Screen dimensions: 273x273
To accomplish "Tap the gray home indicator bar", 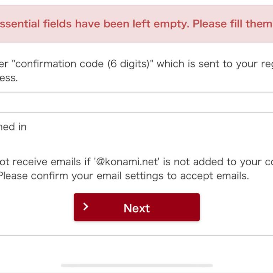I will click(x=136, y=266).
